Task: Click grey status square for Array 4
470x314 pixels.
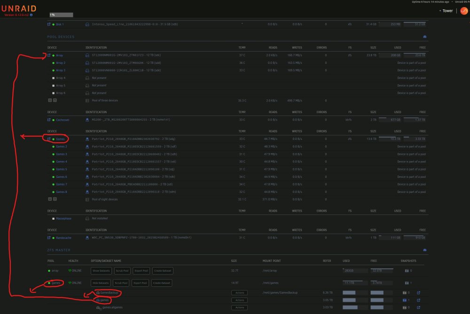Action: pyautogui.click(x=54, y=78)
